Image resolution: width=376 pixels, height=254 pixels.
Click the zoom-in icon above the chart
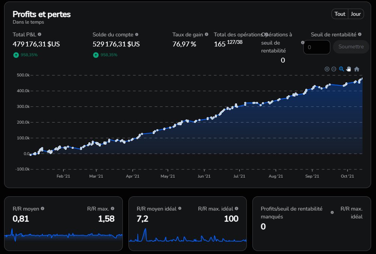327,69
